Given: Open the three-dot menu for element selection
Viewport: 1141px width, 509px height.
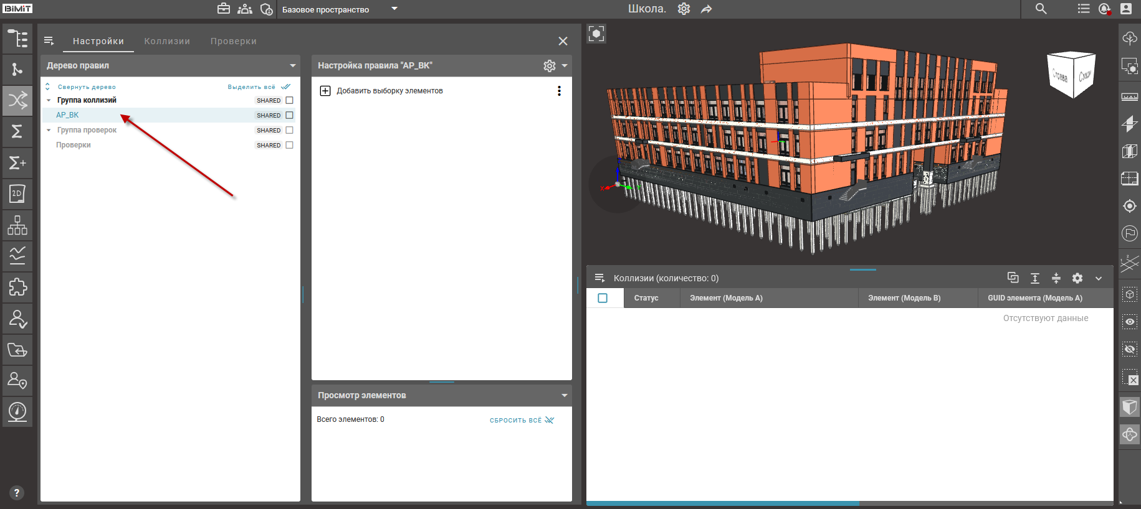Looking at the screenshot, I should [559, 91].
